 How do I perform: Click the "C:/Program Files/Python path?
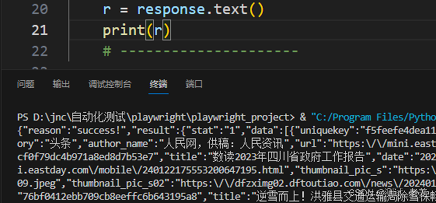373,117
